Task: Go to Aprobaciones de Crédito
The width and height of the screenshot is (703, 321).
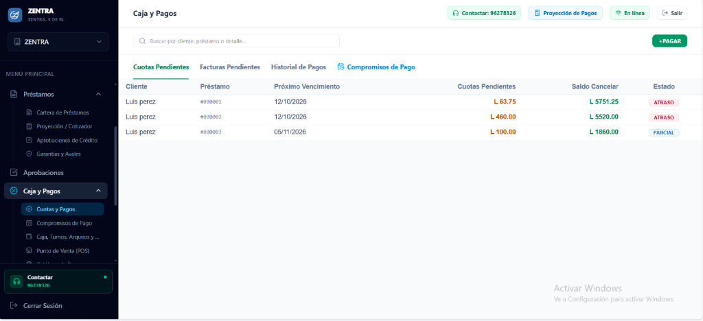Action: 67,140
